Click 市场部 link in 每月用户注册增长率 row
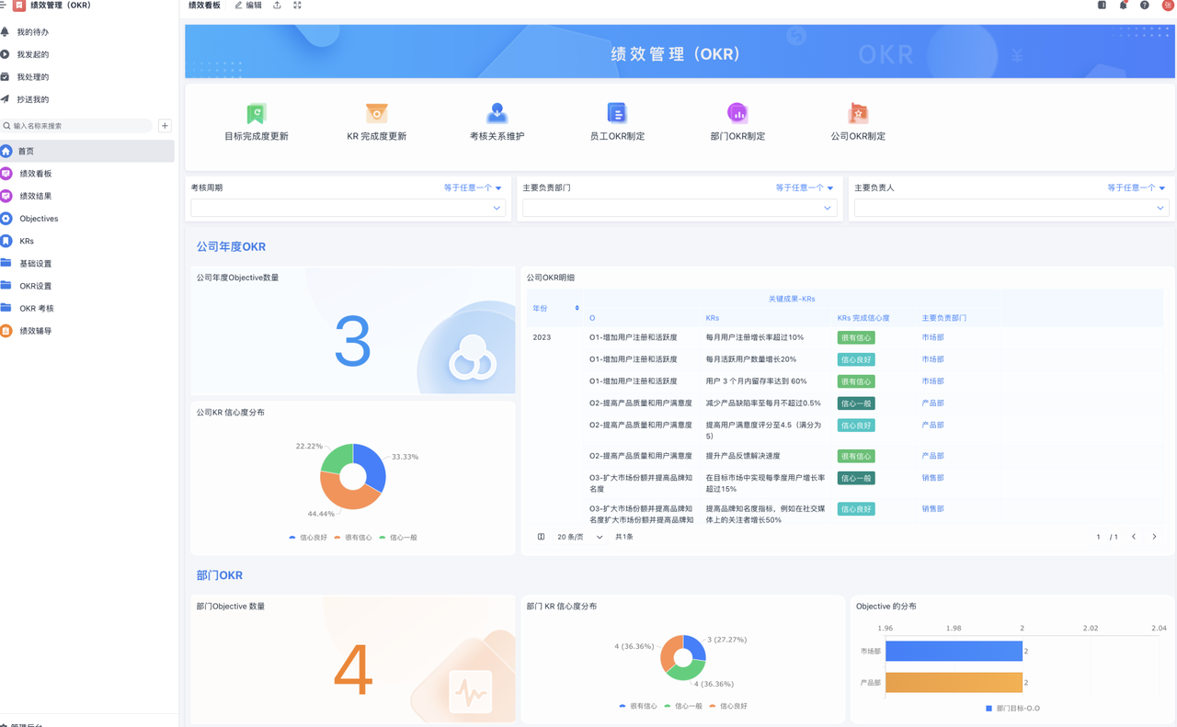Screen dimensions: 1177x727 (932, 337)
